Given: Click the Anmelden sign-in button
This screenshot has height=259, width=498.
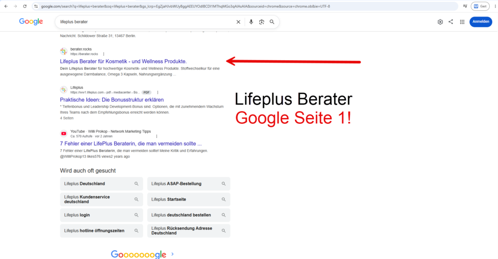Looking at the screenshot, I should click(480, 21).
